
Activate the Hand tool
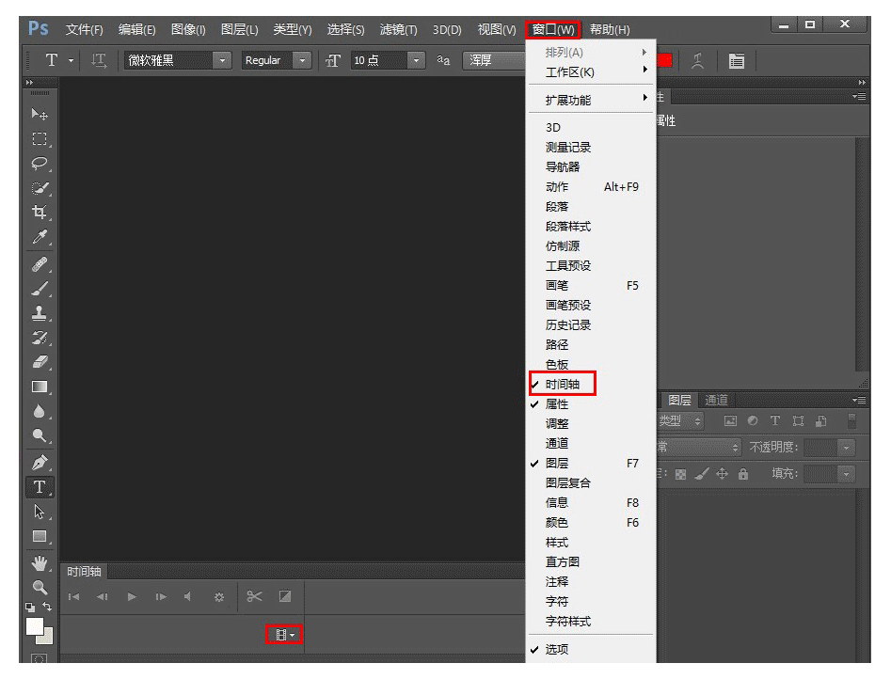click(x=40, y=562)
